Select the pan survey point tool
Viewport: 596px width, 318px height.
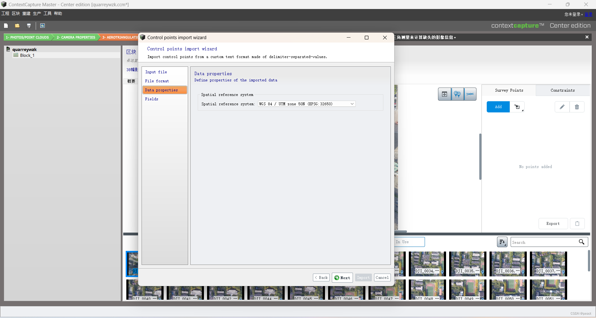(x=444, y=94)
